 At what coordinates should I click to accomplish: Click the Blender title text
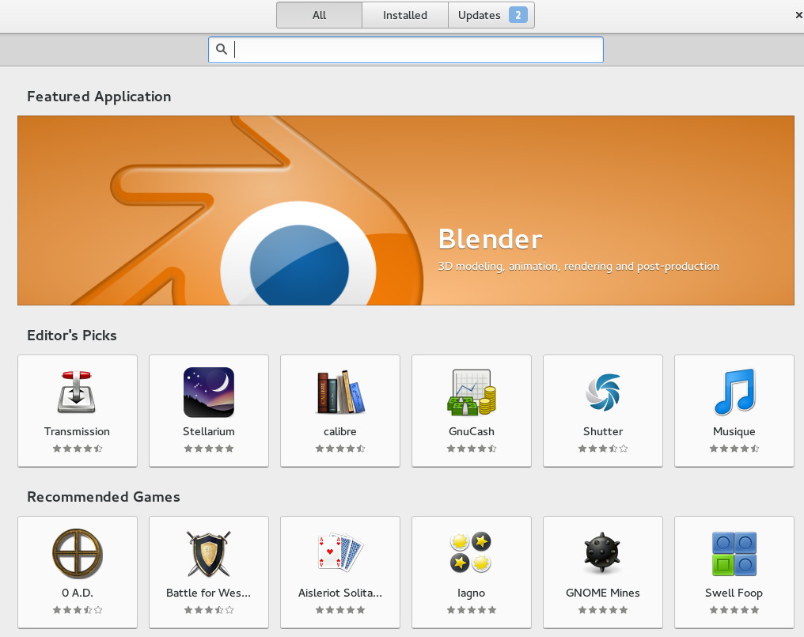pos(490,239)
